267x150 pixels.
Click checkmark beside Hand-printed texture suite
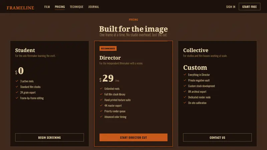[101, 100]
